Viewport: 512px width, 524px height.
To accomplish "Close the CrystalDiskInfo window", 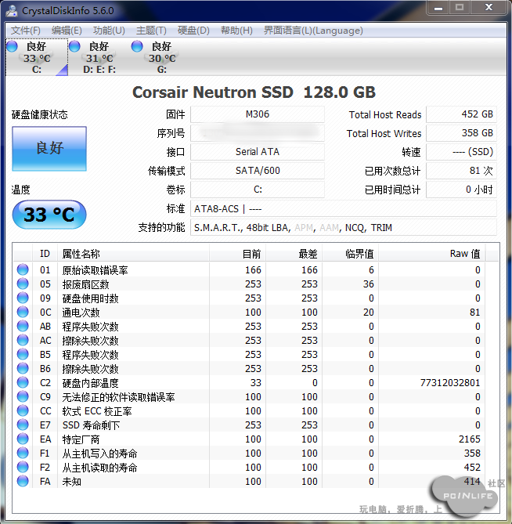I will click(489, 7).
